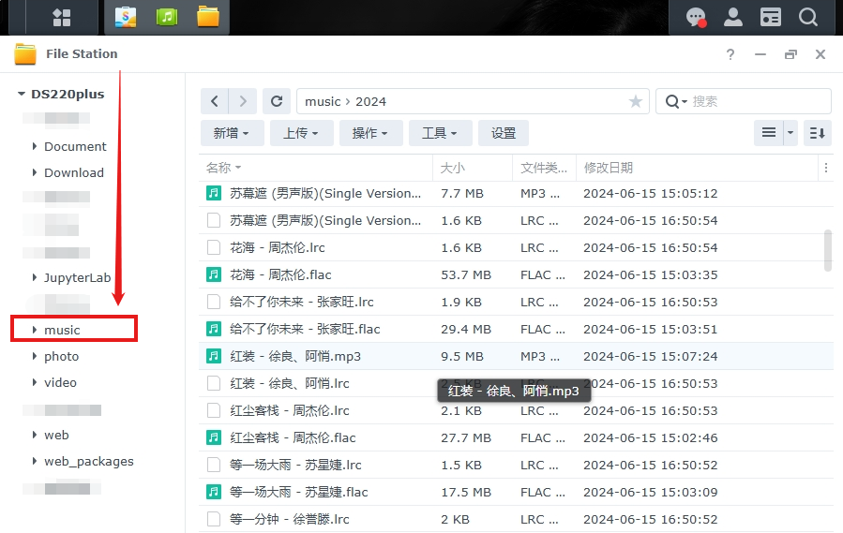Collapse the DS220plus tree node
Viewport: 843px width, 533px height.
point(21,94)
